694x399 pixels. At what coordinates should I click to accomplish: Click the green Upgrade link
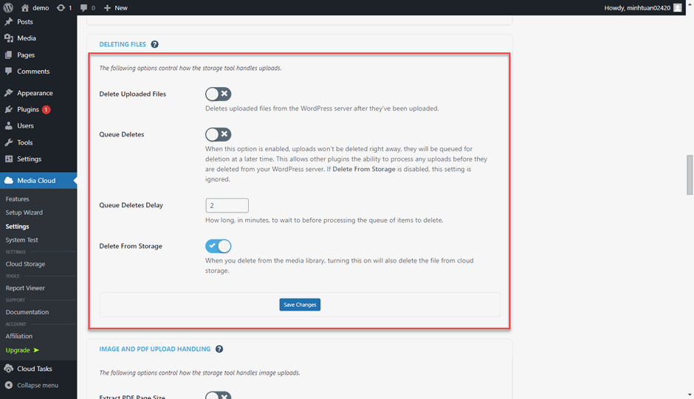[22, 350]
